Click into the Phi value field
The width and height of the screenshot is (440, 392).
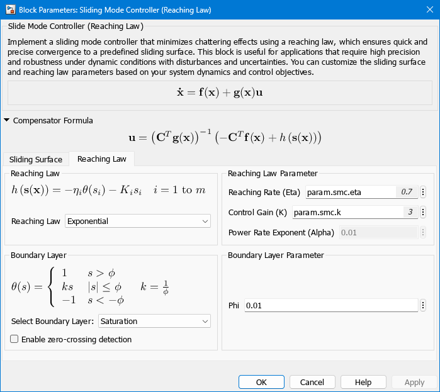[x=330, y=305]
